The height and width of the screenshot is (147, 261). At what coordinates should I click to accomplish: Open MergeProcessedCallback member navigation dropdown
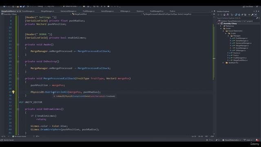pyautogui.click(x=177, y=14)
